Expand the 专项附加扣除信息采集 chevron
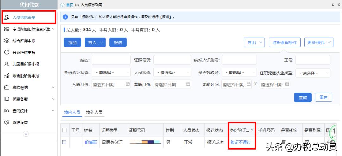Viewport: 342px width, 156px height. click(53, 29)
